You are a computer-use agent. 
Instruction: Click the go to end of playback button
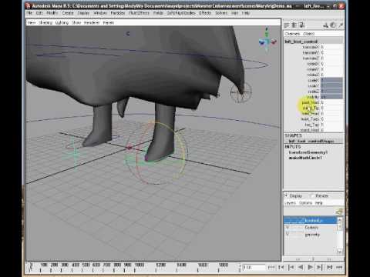(x=339, y=268)
